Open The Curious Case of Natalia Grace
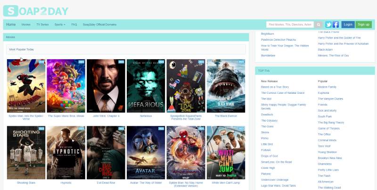377x190 pixels. click(282, 93)
